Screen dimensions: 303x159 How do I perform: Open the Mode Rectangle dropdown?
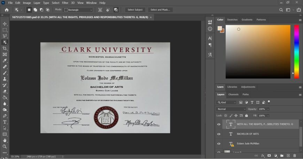click(78, 10)
